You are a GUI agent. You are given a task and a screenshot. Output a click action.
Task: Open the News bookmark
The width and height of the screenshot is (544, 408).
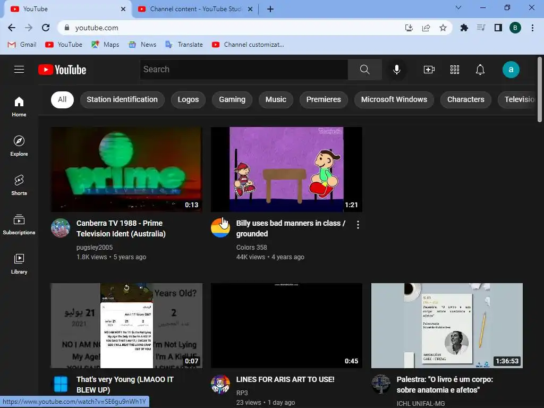tap(142, 45)
